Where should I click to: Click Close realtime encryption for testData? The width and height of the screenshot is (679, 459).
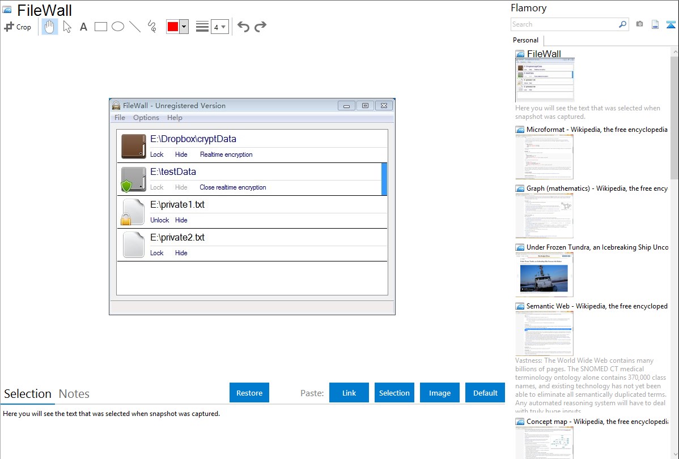click(x=232, y=187)
